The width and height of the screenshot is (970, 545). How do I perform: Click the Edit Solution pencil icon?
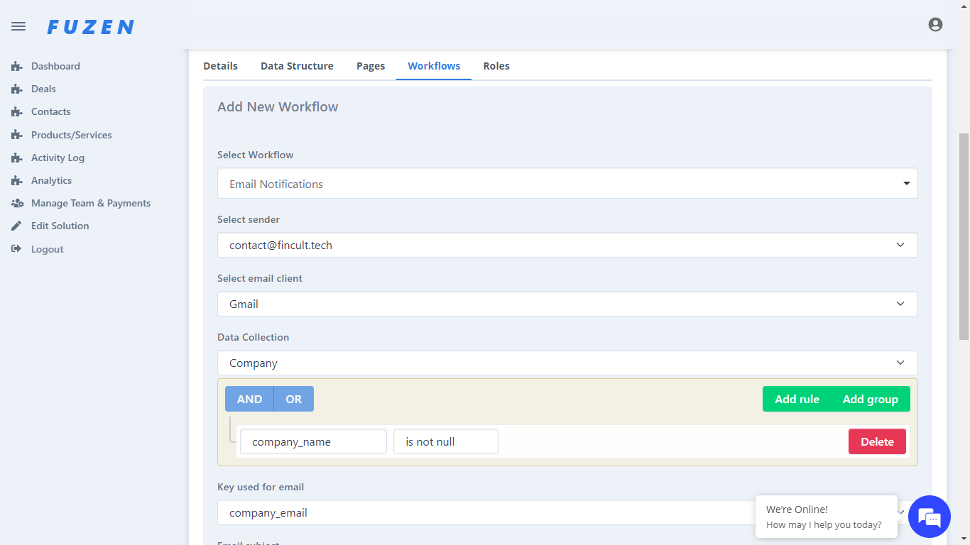click(x=17, y=226)
